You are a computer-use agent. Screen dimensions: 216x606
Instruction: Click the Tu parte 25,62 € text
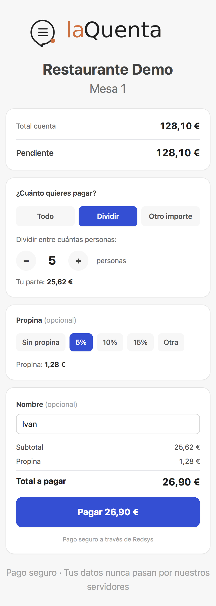44,282
